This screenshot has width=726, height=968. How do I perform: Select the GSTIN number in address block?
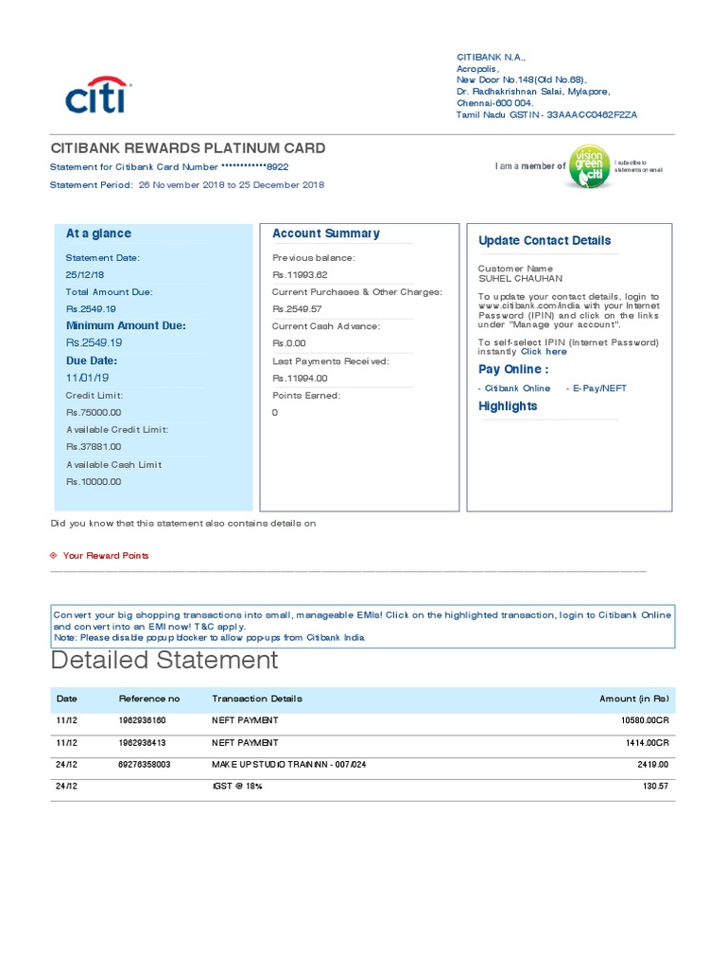tap(592, 114)
